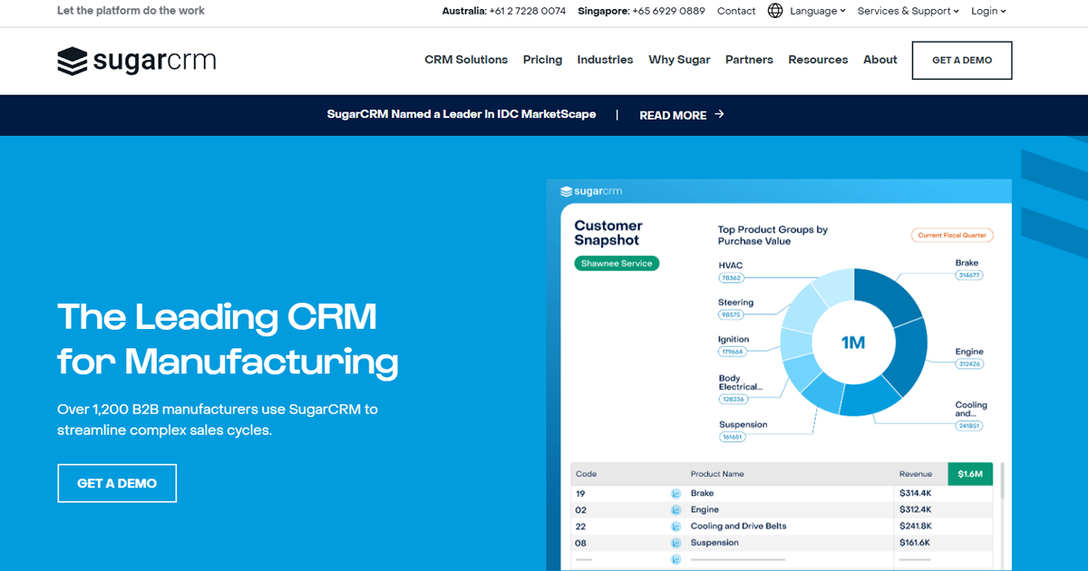Open the Login dropdown
The width and height of the screenshot is (1088, 571).
click(x=987, y=11)
